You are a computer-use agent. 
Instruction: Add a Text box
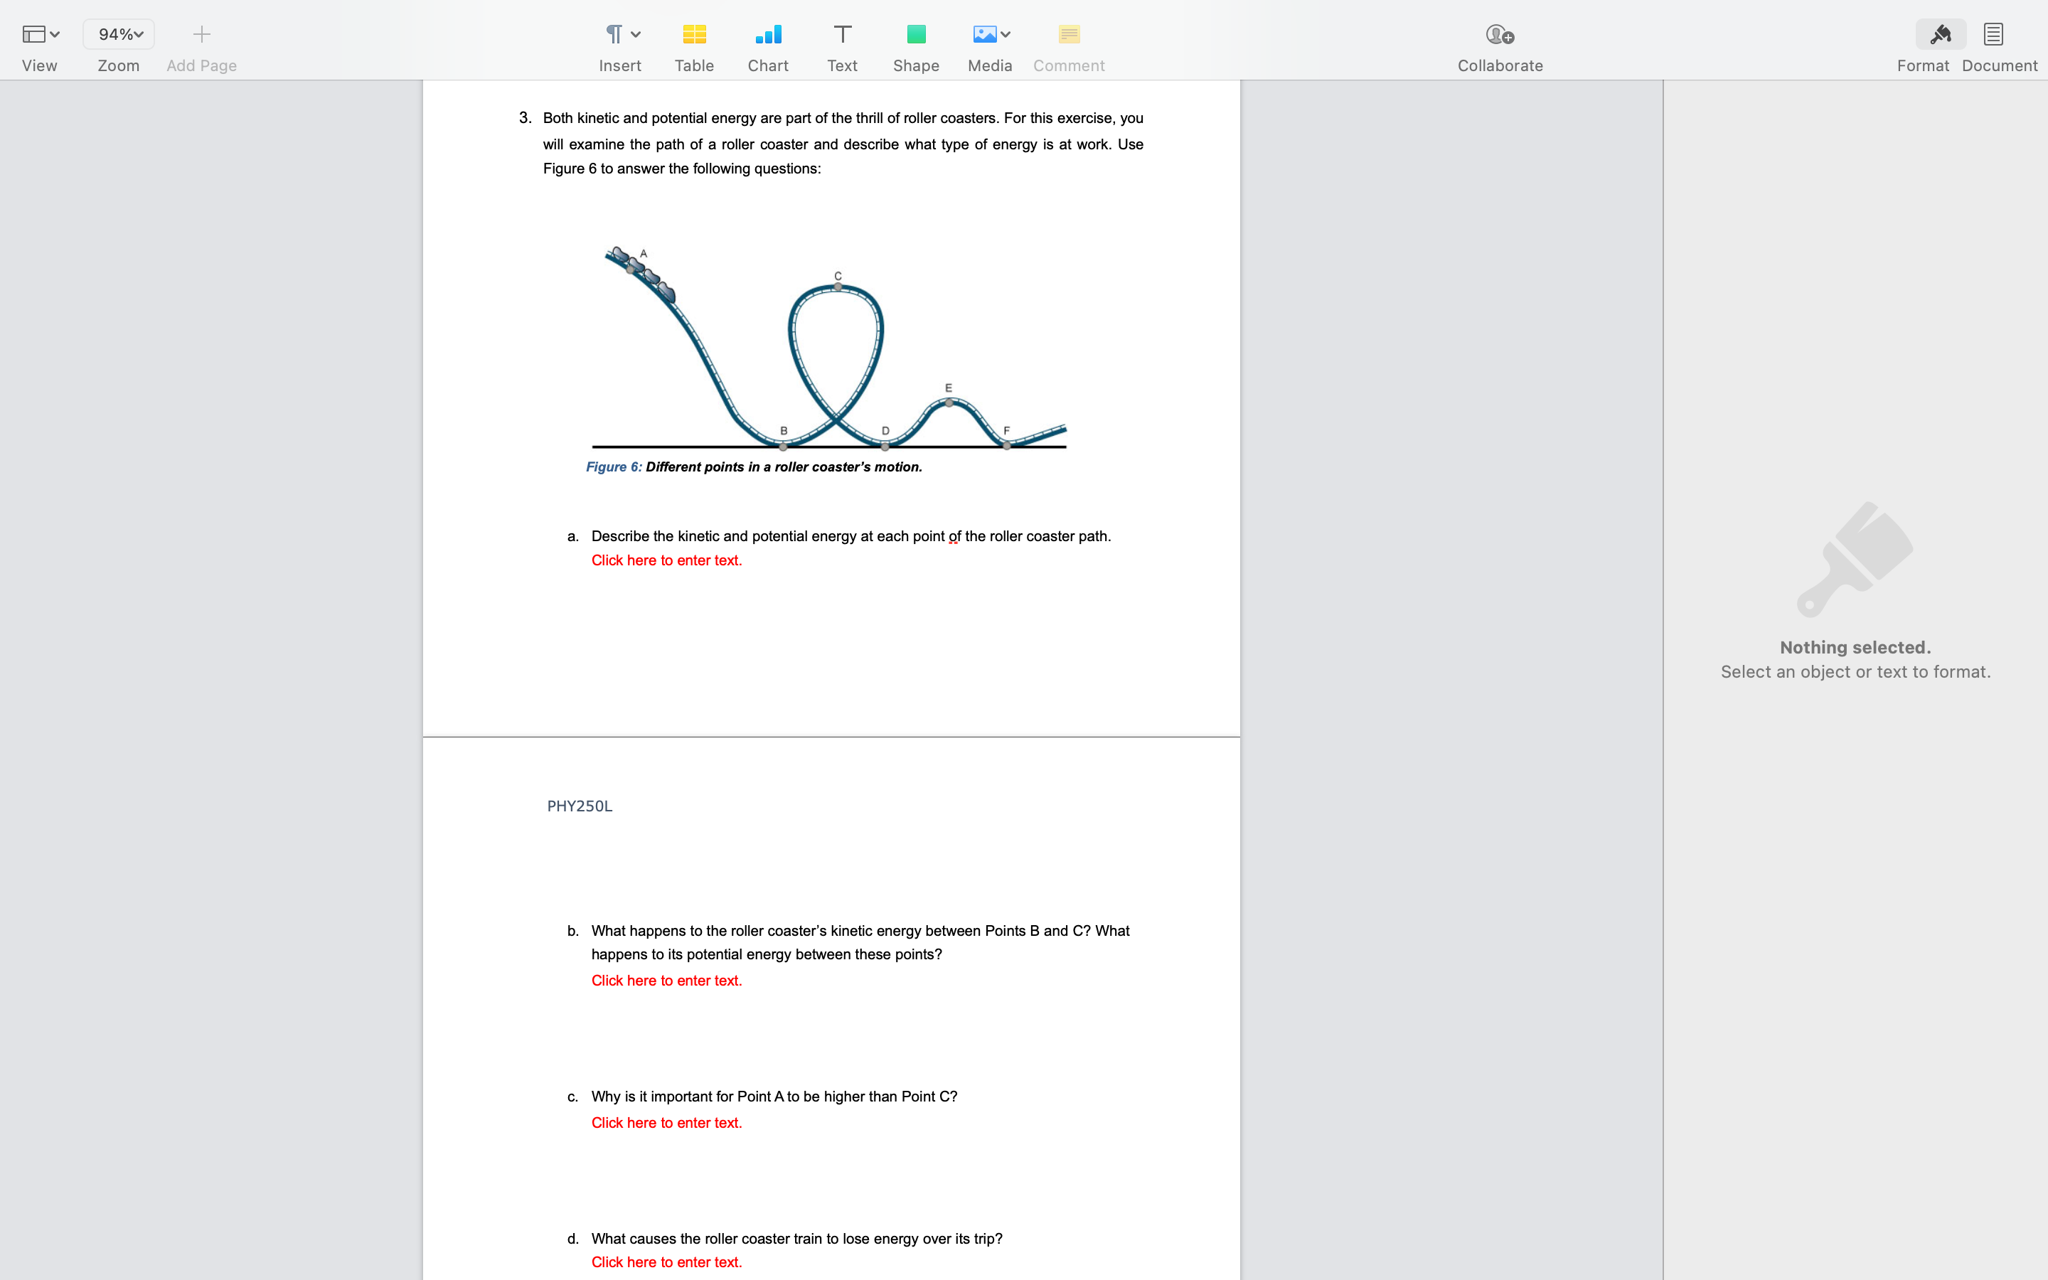pos(842,35)
